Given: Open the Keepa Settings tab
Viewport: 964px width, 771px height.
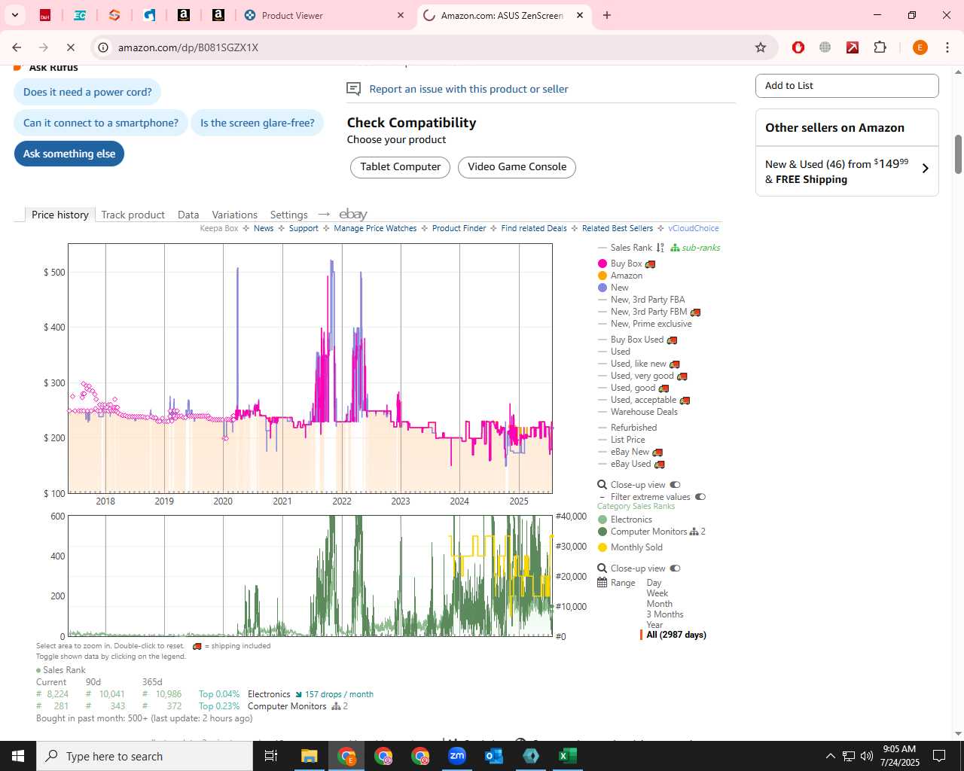Looking at the screenshot, I should (288, 215).
